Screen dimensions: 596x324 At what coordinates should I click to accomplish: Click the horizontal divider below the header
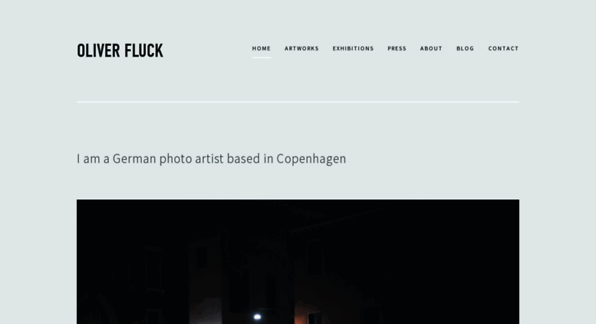coord(298,102)
